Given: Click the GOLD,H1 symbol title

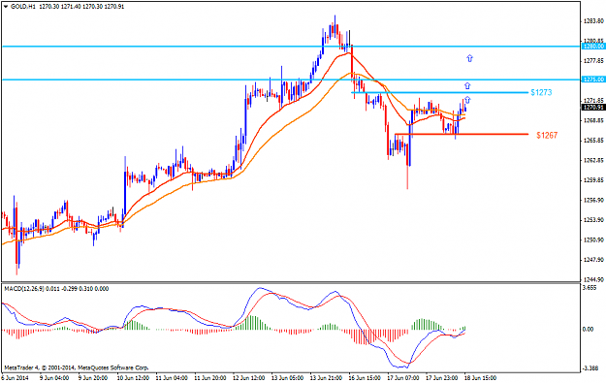Looking at the screenshot, I should click(x=23, y=7).
